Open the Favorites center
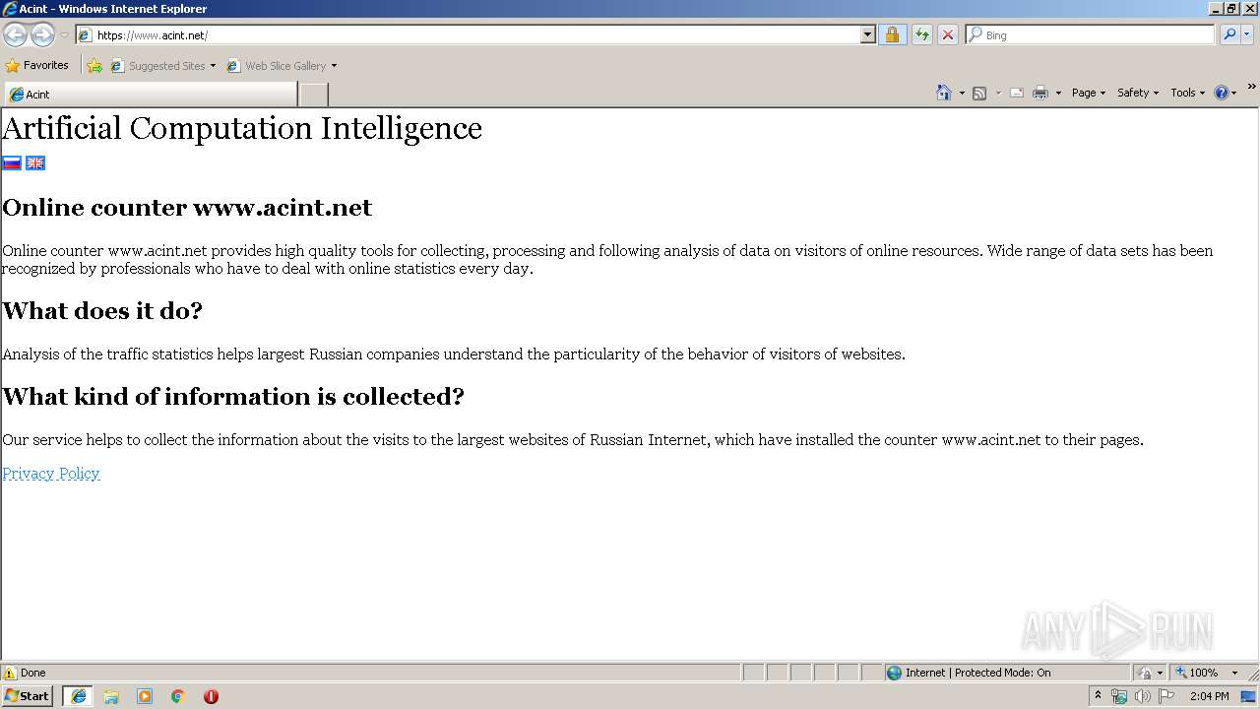This screenshot has width=1260, height=709. pyautogui.click(x=37, y=65)
